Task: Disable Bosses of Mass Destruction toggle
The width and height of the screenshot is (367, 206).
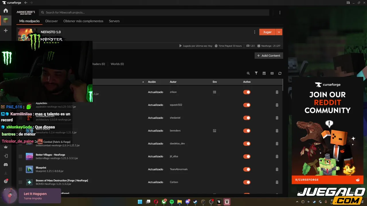Action: tap(247, 182)
